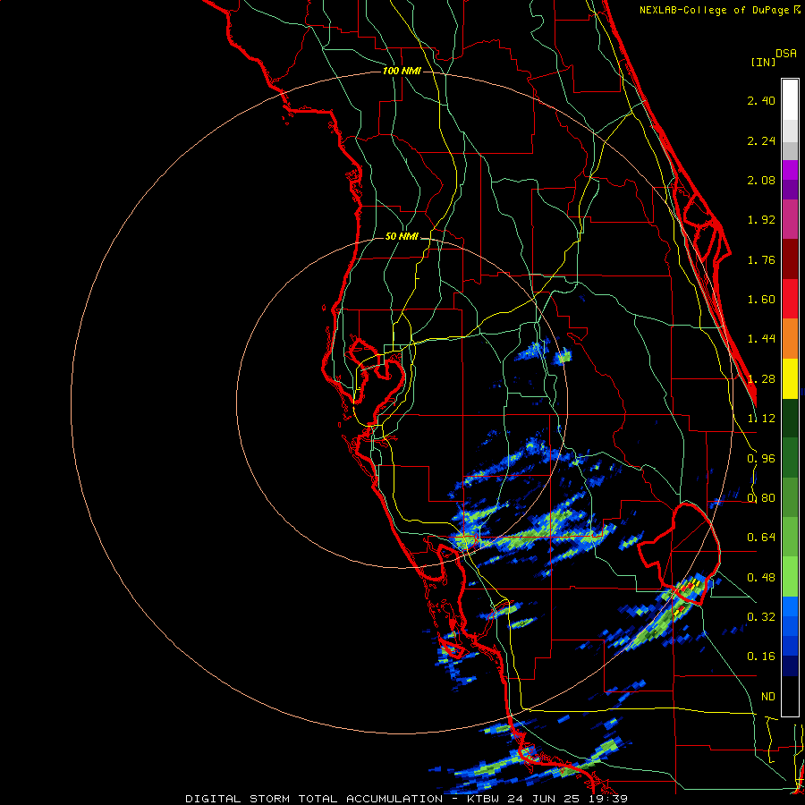Click the 2.40 legend value
The width and height of the screenshot is (805, 805).
point(761,100)
